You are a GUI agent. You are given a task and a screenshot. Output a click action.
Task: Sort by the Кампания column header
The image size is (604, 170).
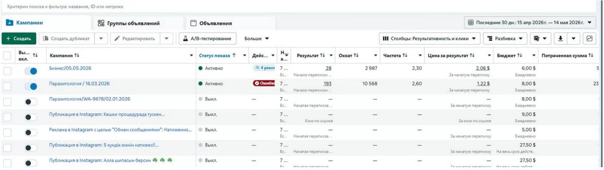click(x=65, y=55)
